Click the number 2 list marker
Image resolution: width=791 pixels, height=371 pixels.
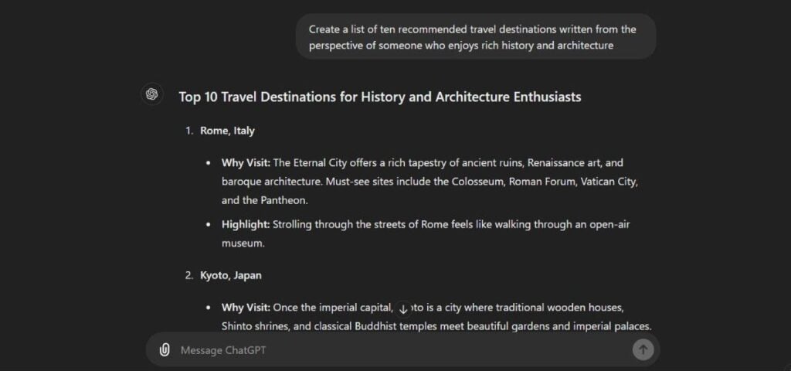coord(188,274)
